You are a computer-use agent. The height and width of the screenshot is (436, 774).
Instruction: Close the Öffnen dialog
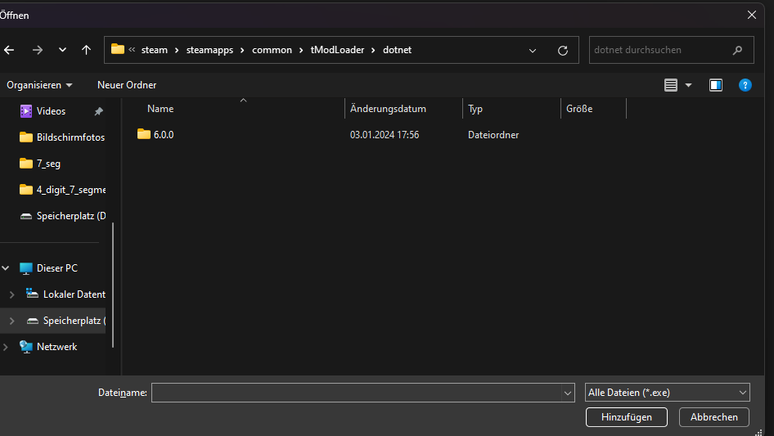point(752,15)
